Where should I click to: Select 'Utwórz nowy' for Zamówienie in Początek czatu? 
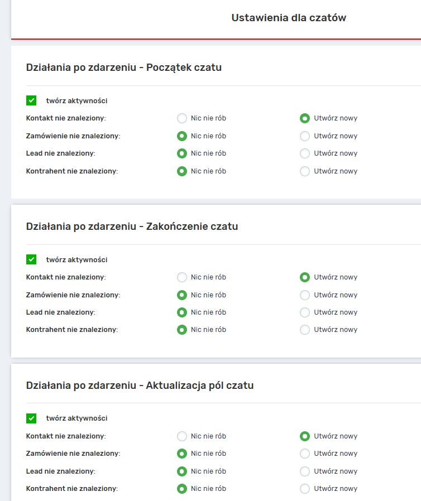pos(305,136)
